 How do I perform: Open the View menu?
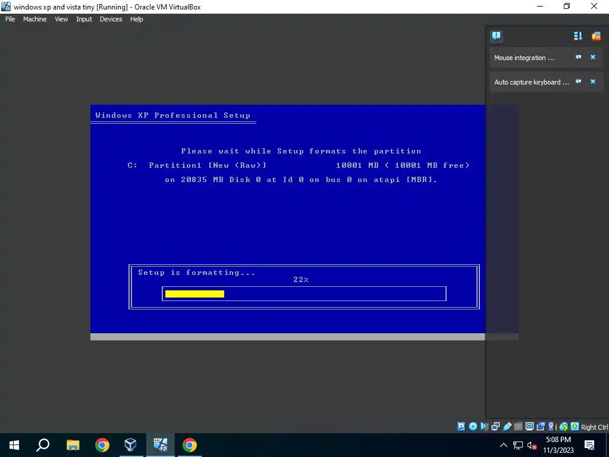61,19
